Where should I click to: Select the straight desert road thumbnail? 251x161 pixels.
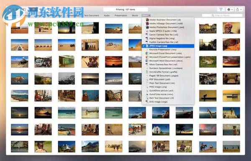[20, 45]
